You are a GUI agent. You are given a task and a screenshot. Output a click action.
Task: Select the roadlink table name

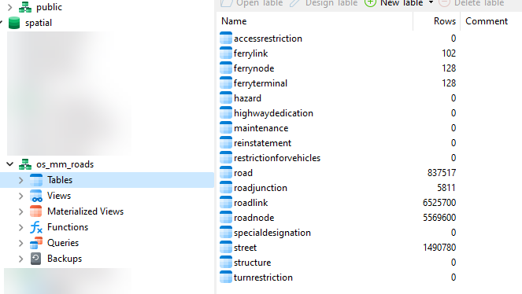coord(250,203)
